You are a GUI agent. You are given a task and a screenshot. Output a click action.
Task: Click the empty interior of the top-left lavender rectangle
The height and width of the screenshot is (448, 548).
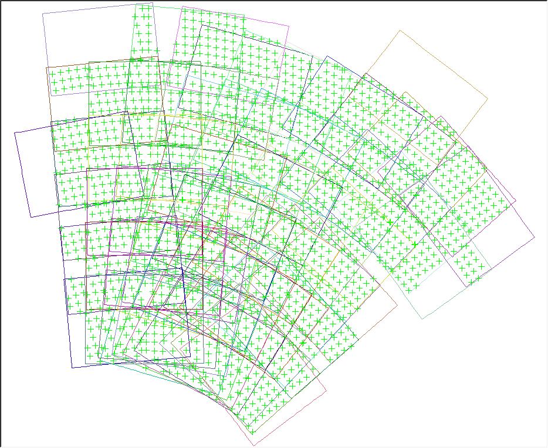pyautogui.click(x=88, y=35)
